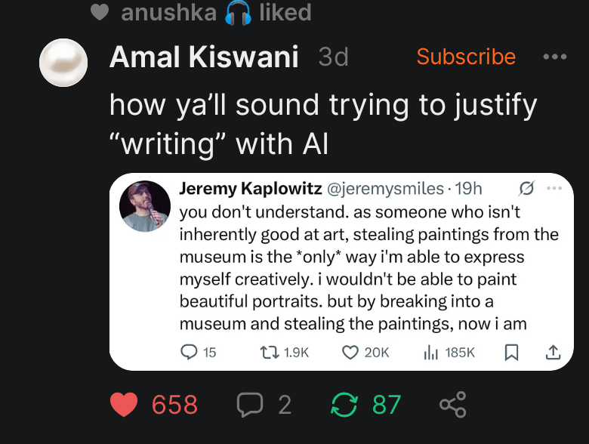Screen dimensions: 589x444
Task: View analytics bar icon in embedded tweet
Action: pyautogui.click(x=431, y=352)
